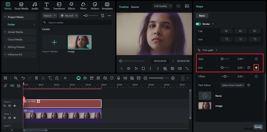This screenshot has width=267, height=132.
Task: Click the Mark In curly brace
Action: pos(151,68)
